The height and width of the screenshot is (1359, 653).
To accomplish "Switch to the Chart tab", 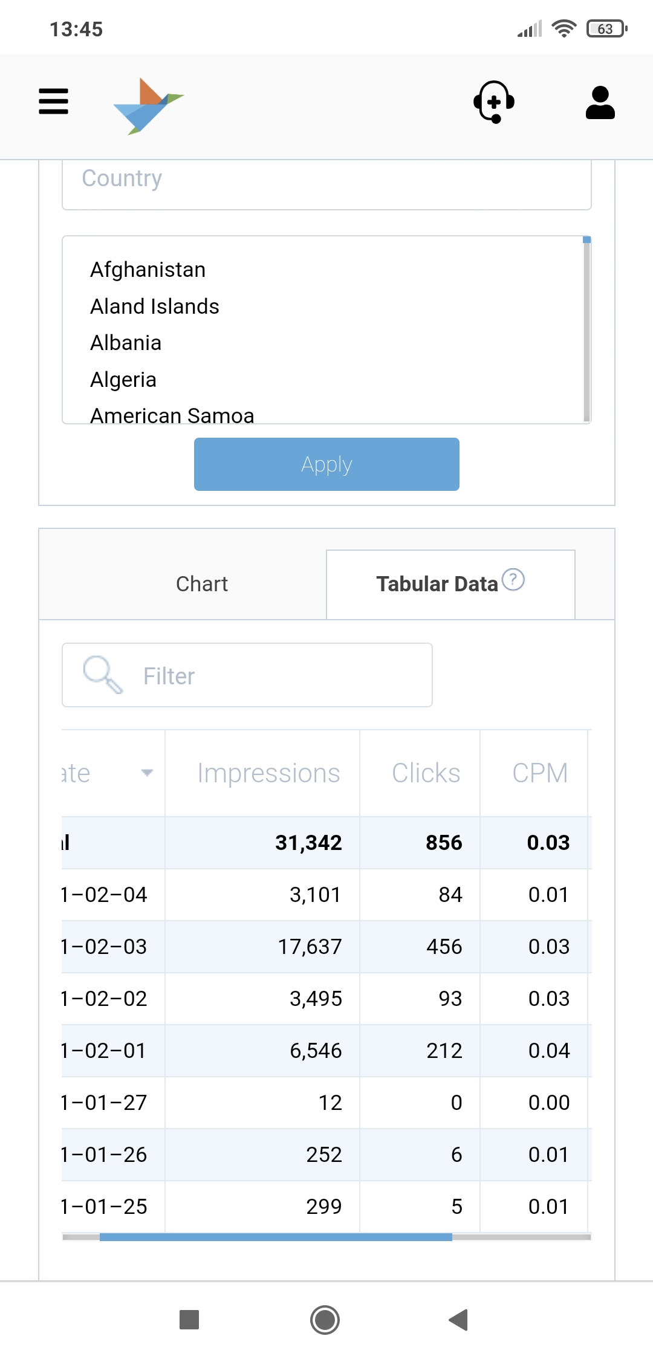I will [x=202, y=584].
